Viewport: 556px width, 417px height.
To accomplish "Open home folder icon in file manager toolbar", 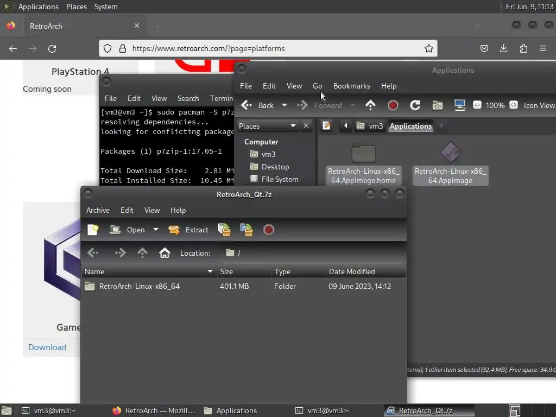I will [438, 105].
